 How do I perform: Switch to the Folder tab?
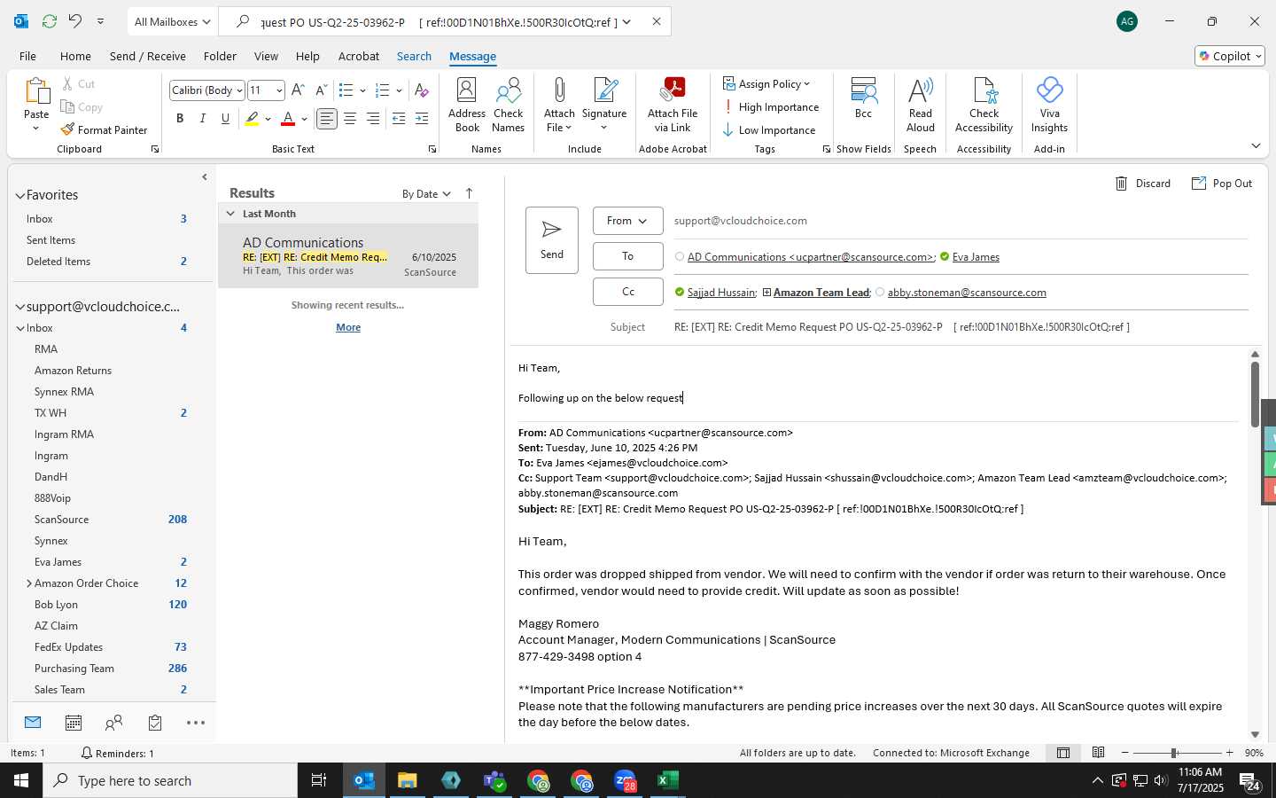click(x=220, y=56)
